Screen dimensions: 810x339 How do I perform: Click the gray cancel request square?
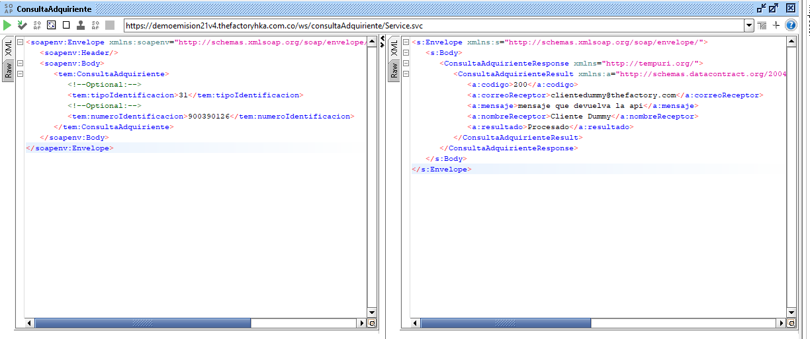tap(110, 25)
